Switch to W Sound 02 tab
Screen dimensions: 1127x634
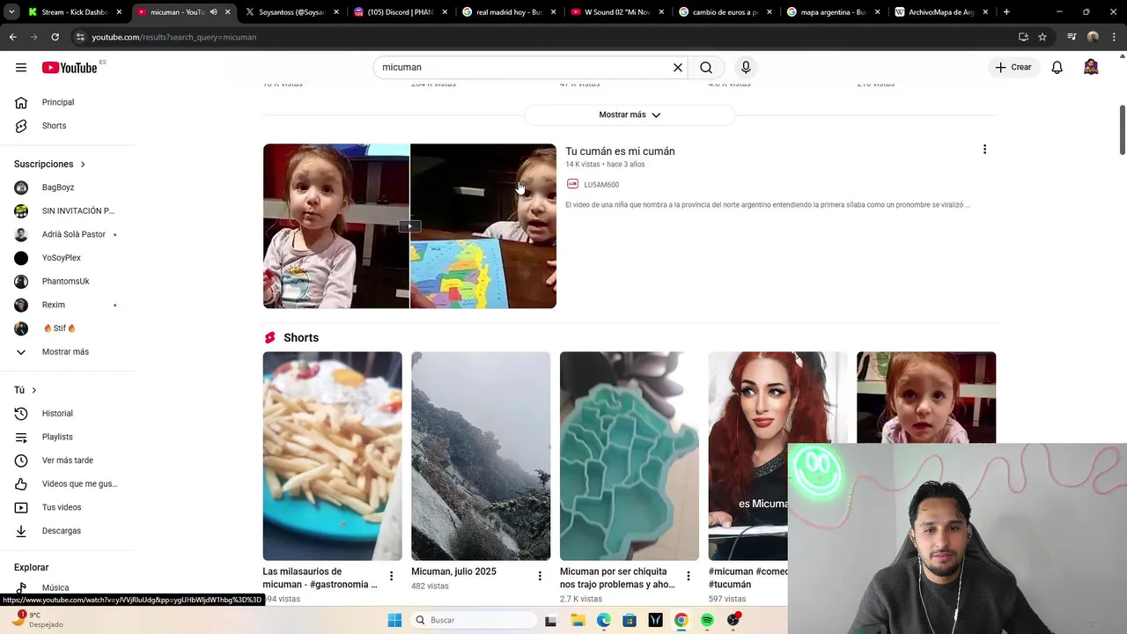coord(615,12)
